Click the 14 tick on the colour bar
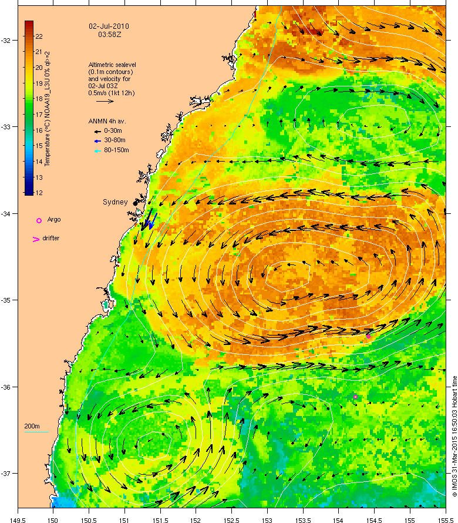 [x=39, y=162]
